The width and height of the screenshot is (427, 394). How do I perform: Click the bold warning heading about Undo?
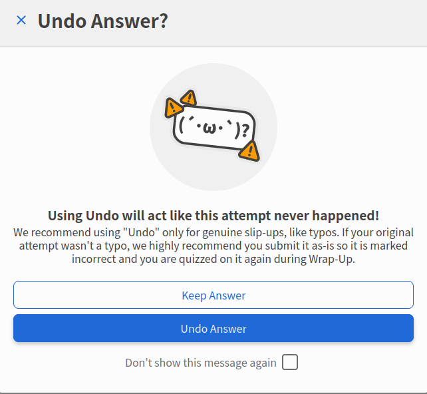[x=213, y=216]
